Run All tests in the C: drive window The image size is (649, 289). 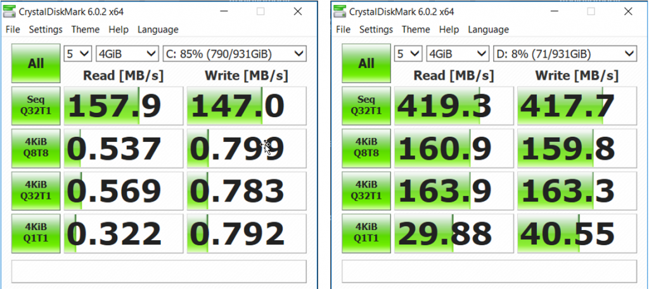click(36, 63)
